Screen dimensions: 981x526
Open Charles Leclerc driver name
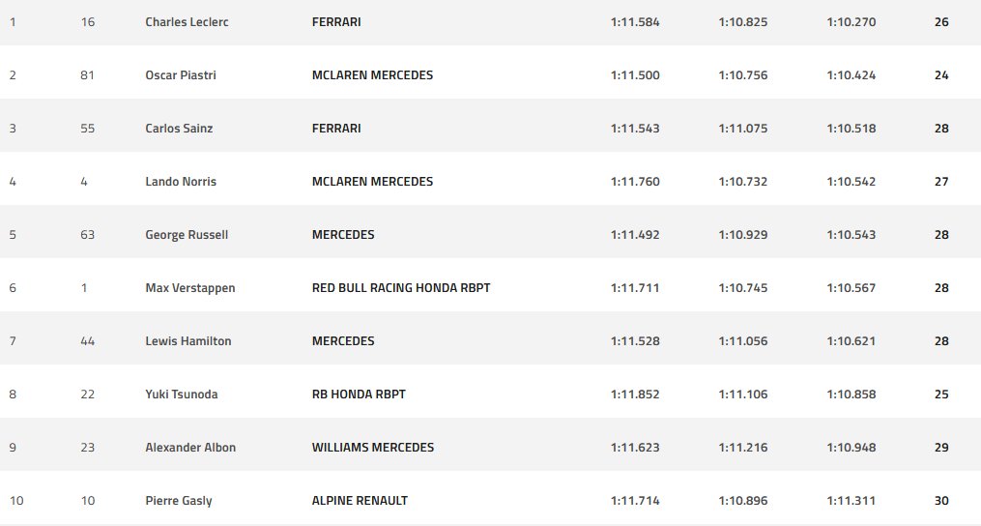coord(187,22)
